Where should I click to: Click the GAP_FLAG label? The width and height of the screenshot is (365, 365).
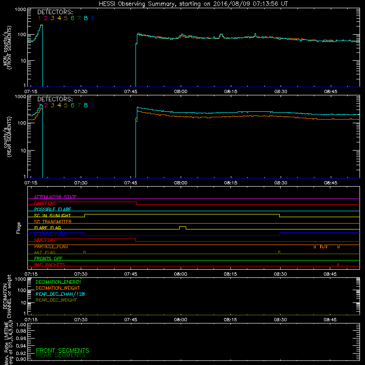point(45,203)
